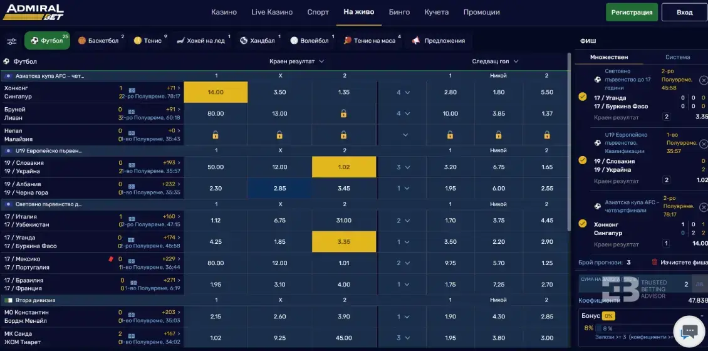708x351 pixels.
Task: Uncheck the Словакия vs Украйна bet slip selection
Action: click(x=583, y=160)
